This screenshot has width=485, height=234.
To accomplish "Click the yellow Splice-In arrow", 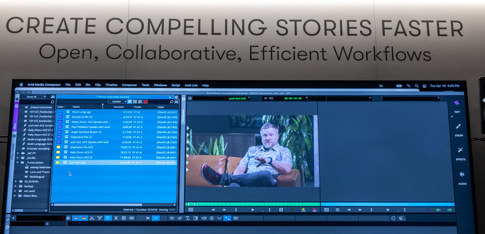I will coord(303,209).
